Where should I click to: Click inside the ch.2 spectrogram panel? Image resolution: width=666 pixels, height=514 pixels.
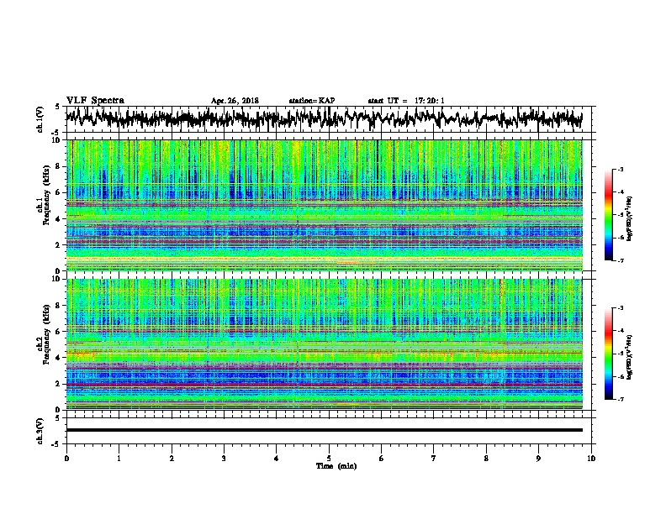(x=324, y=344)
